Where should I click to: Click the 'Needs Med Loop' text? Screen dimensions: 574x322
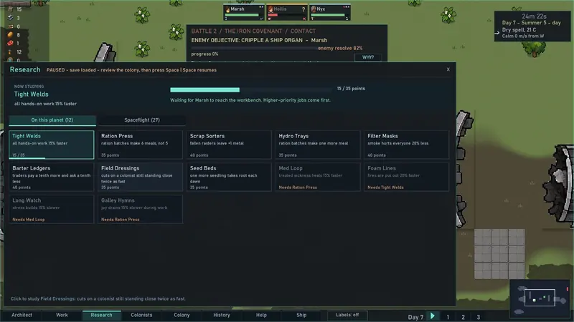point(29,220)
